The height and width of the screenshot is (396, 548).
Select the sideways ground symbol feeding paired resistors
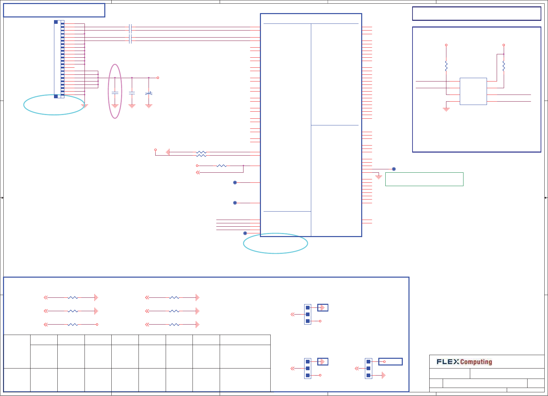coord(168,152)
